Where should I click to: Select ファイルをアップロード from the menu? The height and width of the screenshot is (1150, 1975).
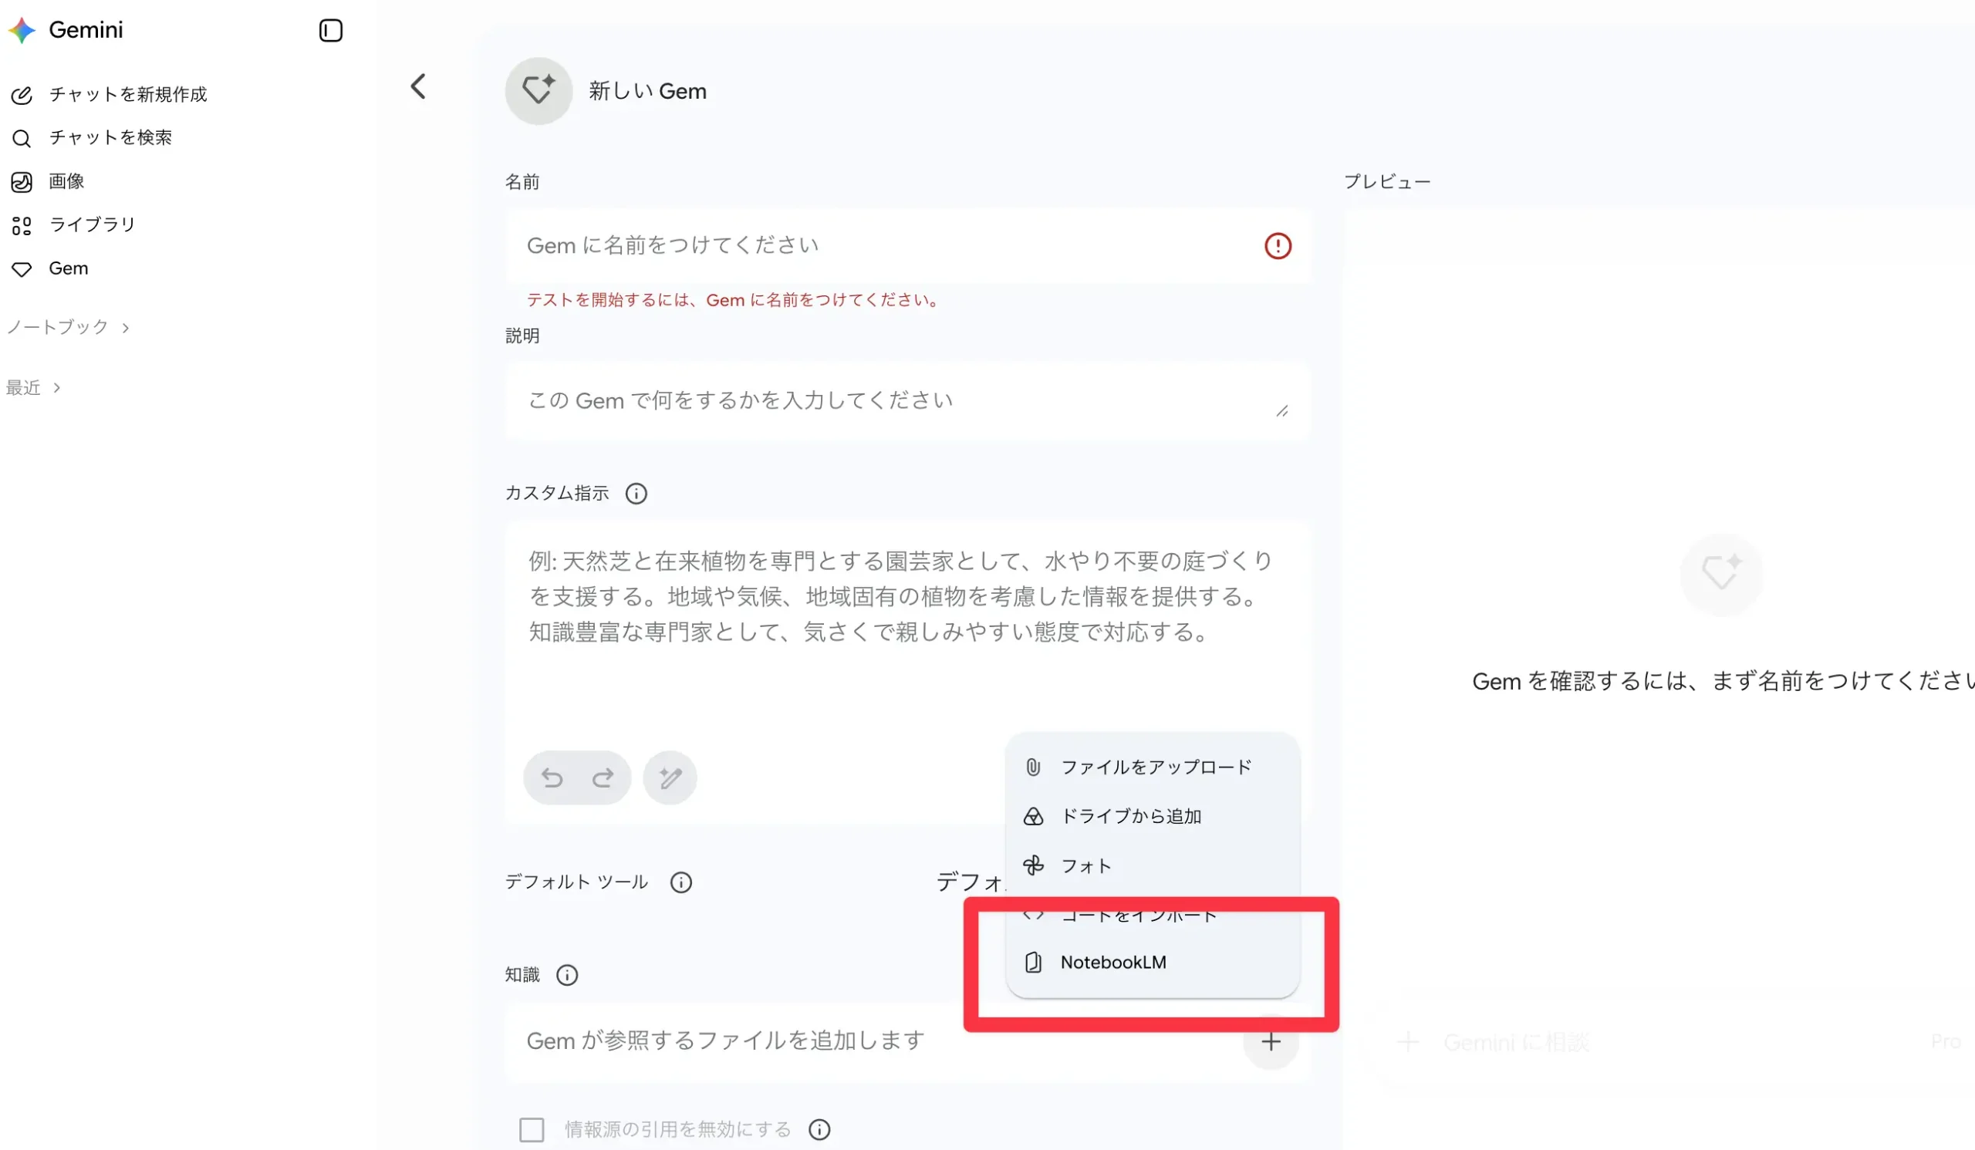(1153, 767)
